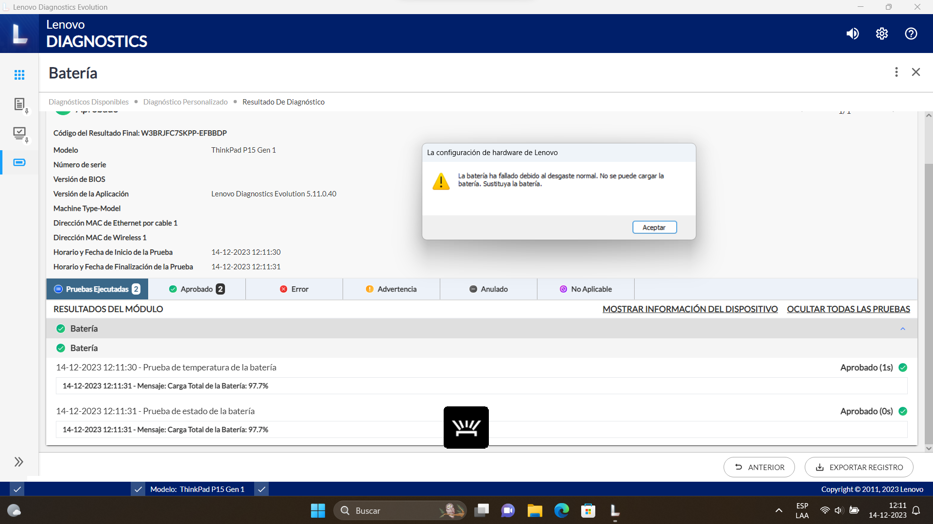Open Task View on taskbar
This screenshot has width=933, height=524.
(482, 510)
